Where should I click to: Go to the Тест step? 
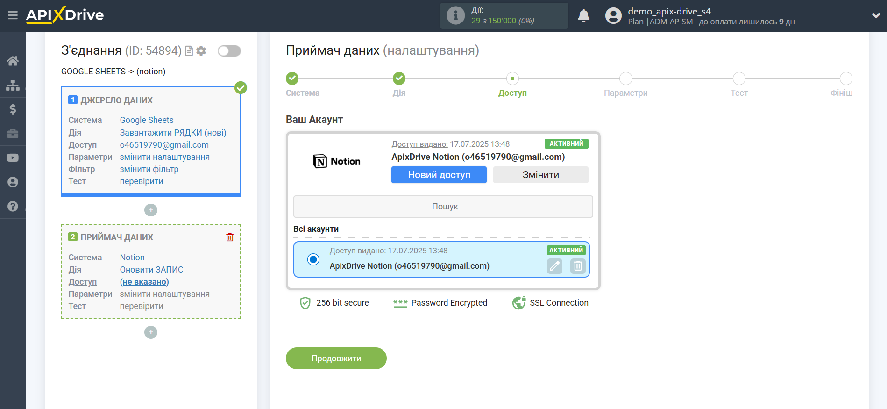tap(739, 79)
